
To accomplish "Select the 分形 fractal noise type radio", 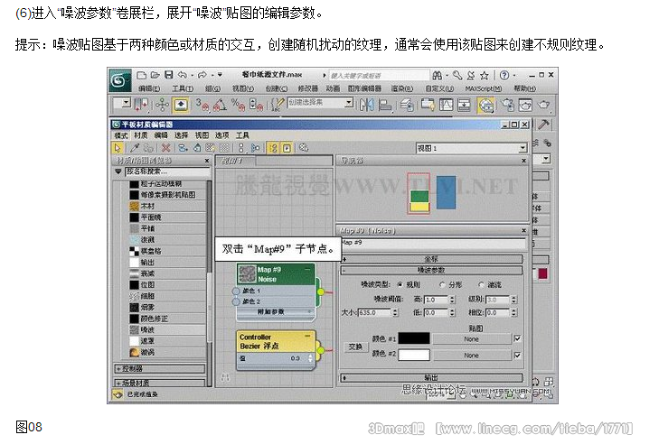I will 440,283.
